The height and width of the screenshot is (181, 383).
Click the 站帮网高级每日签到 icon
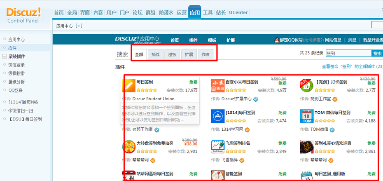(129, 176)
